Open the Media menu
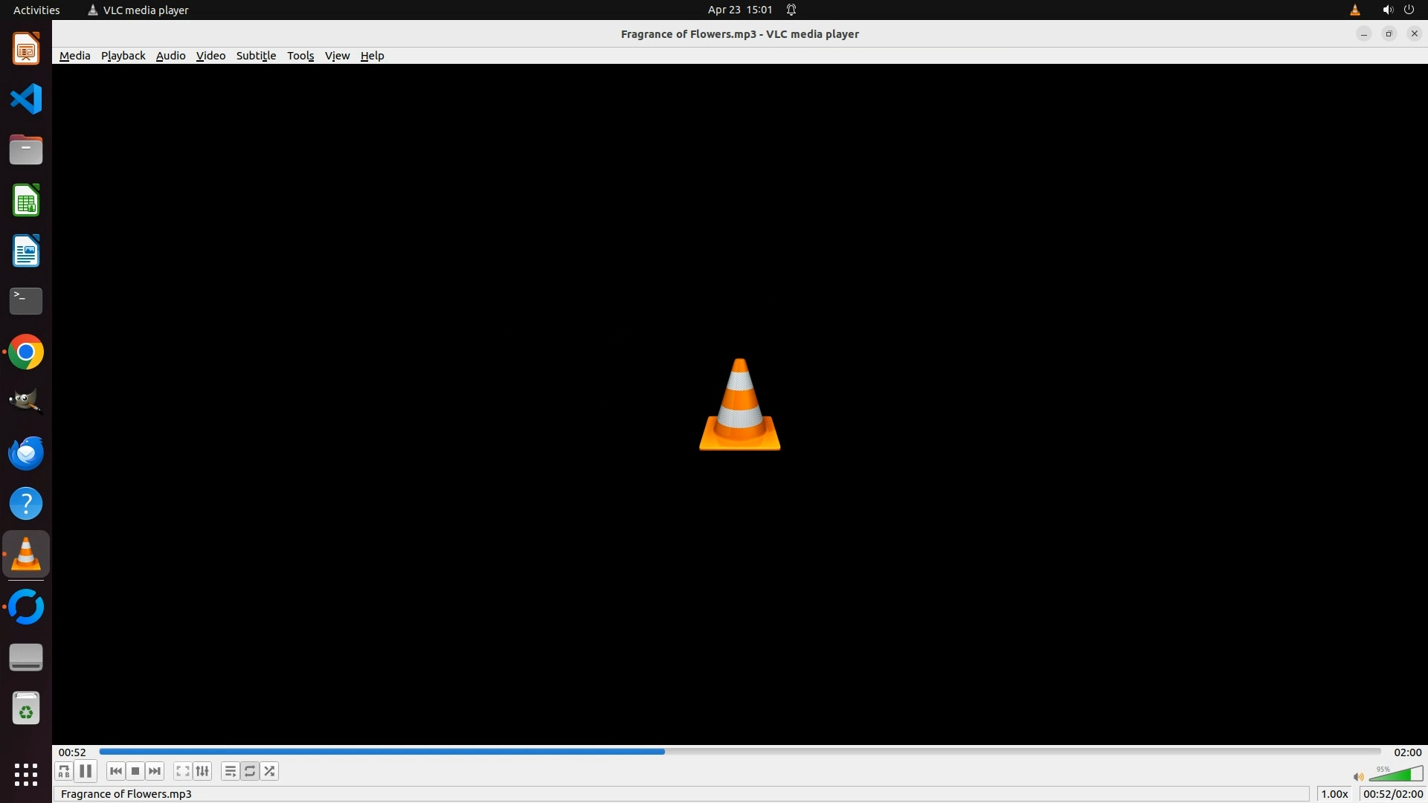 click(74, 56)
